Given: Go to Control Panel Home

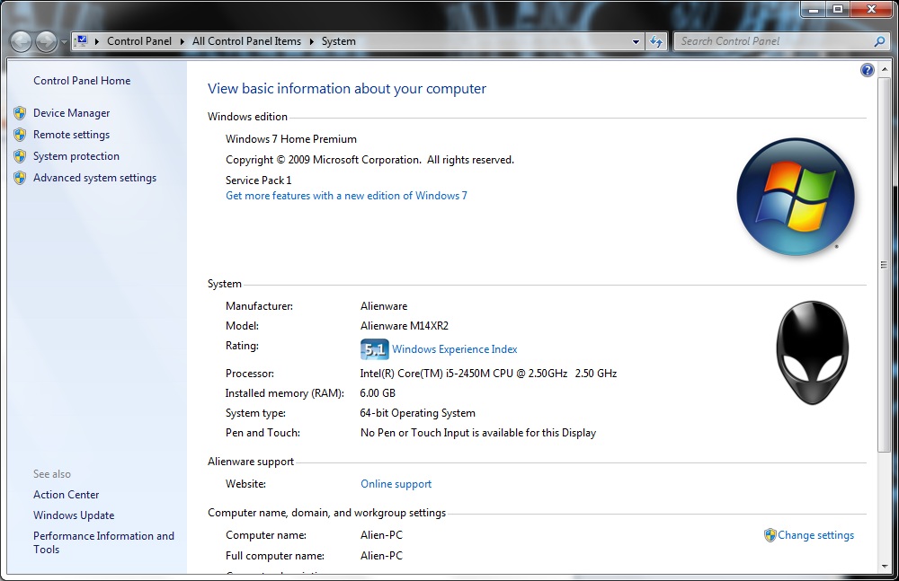Looking at the screenshot, I should click(82, 81).
